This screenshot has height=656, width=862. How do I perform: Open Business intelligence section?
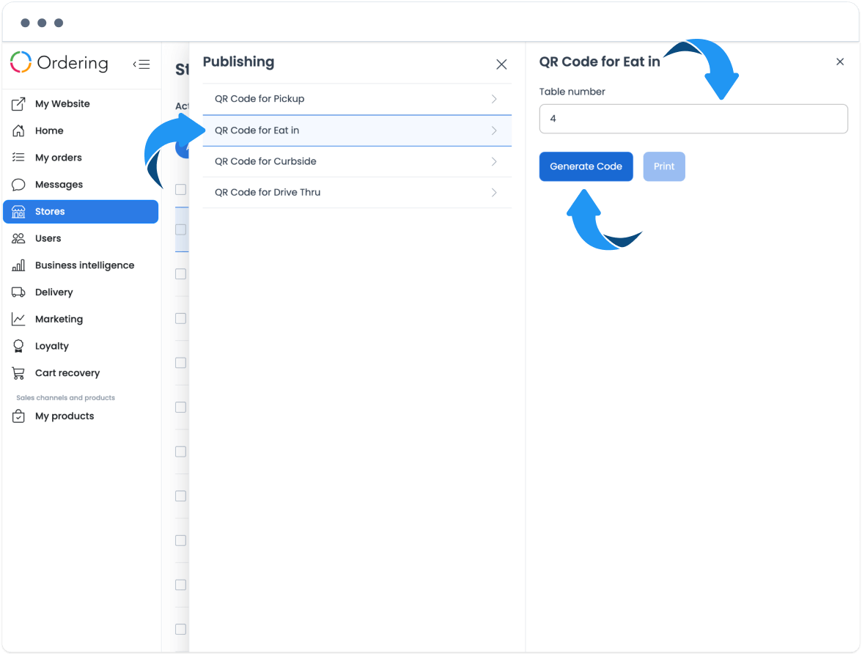click(81, 265)
